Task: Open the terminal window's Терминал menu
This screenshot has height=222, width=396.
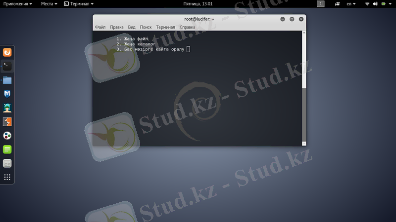Action: pyautogui.click(x=165, y=27)
